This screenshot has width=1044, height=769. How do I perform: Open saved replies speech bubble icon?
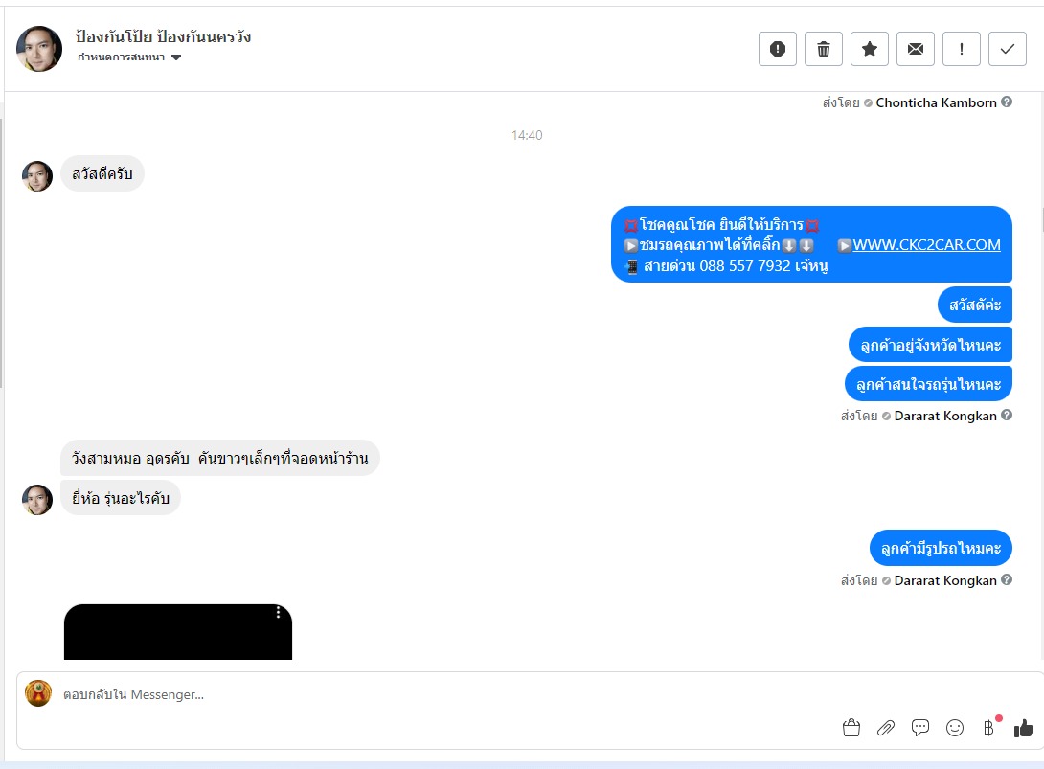(920, 728)
